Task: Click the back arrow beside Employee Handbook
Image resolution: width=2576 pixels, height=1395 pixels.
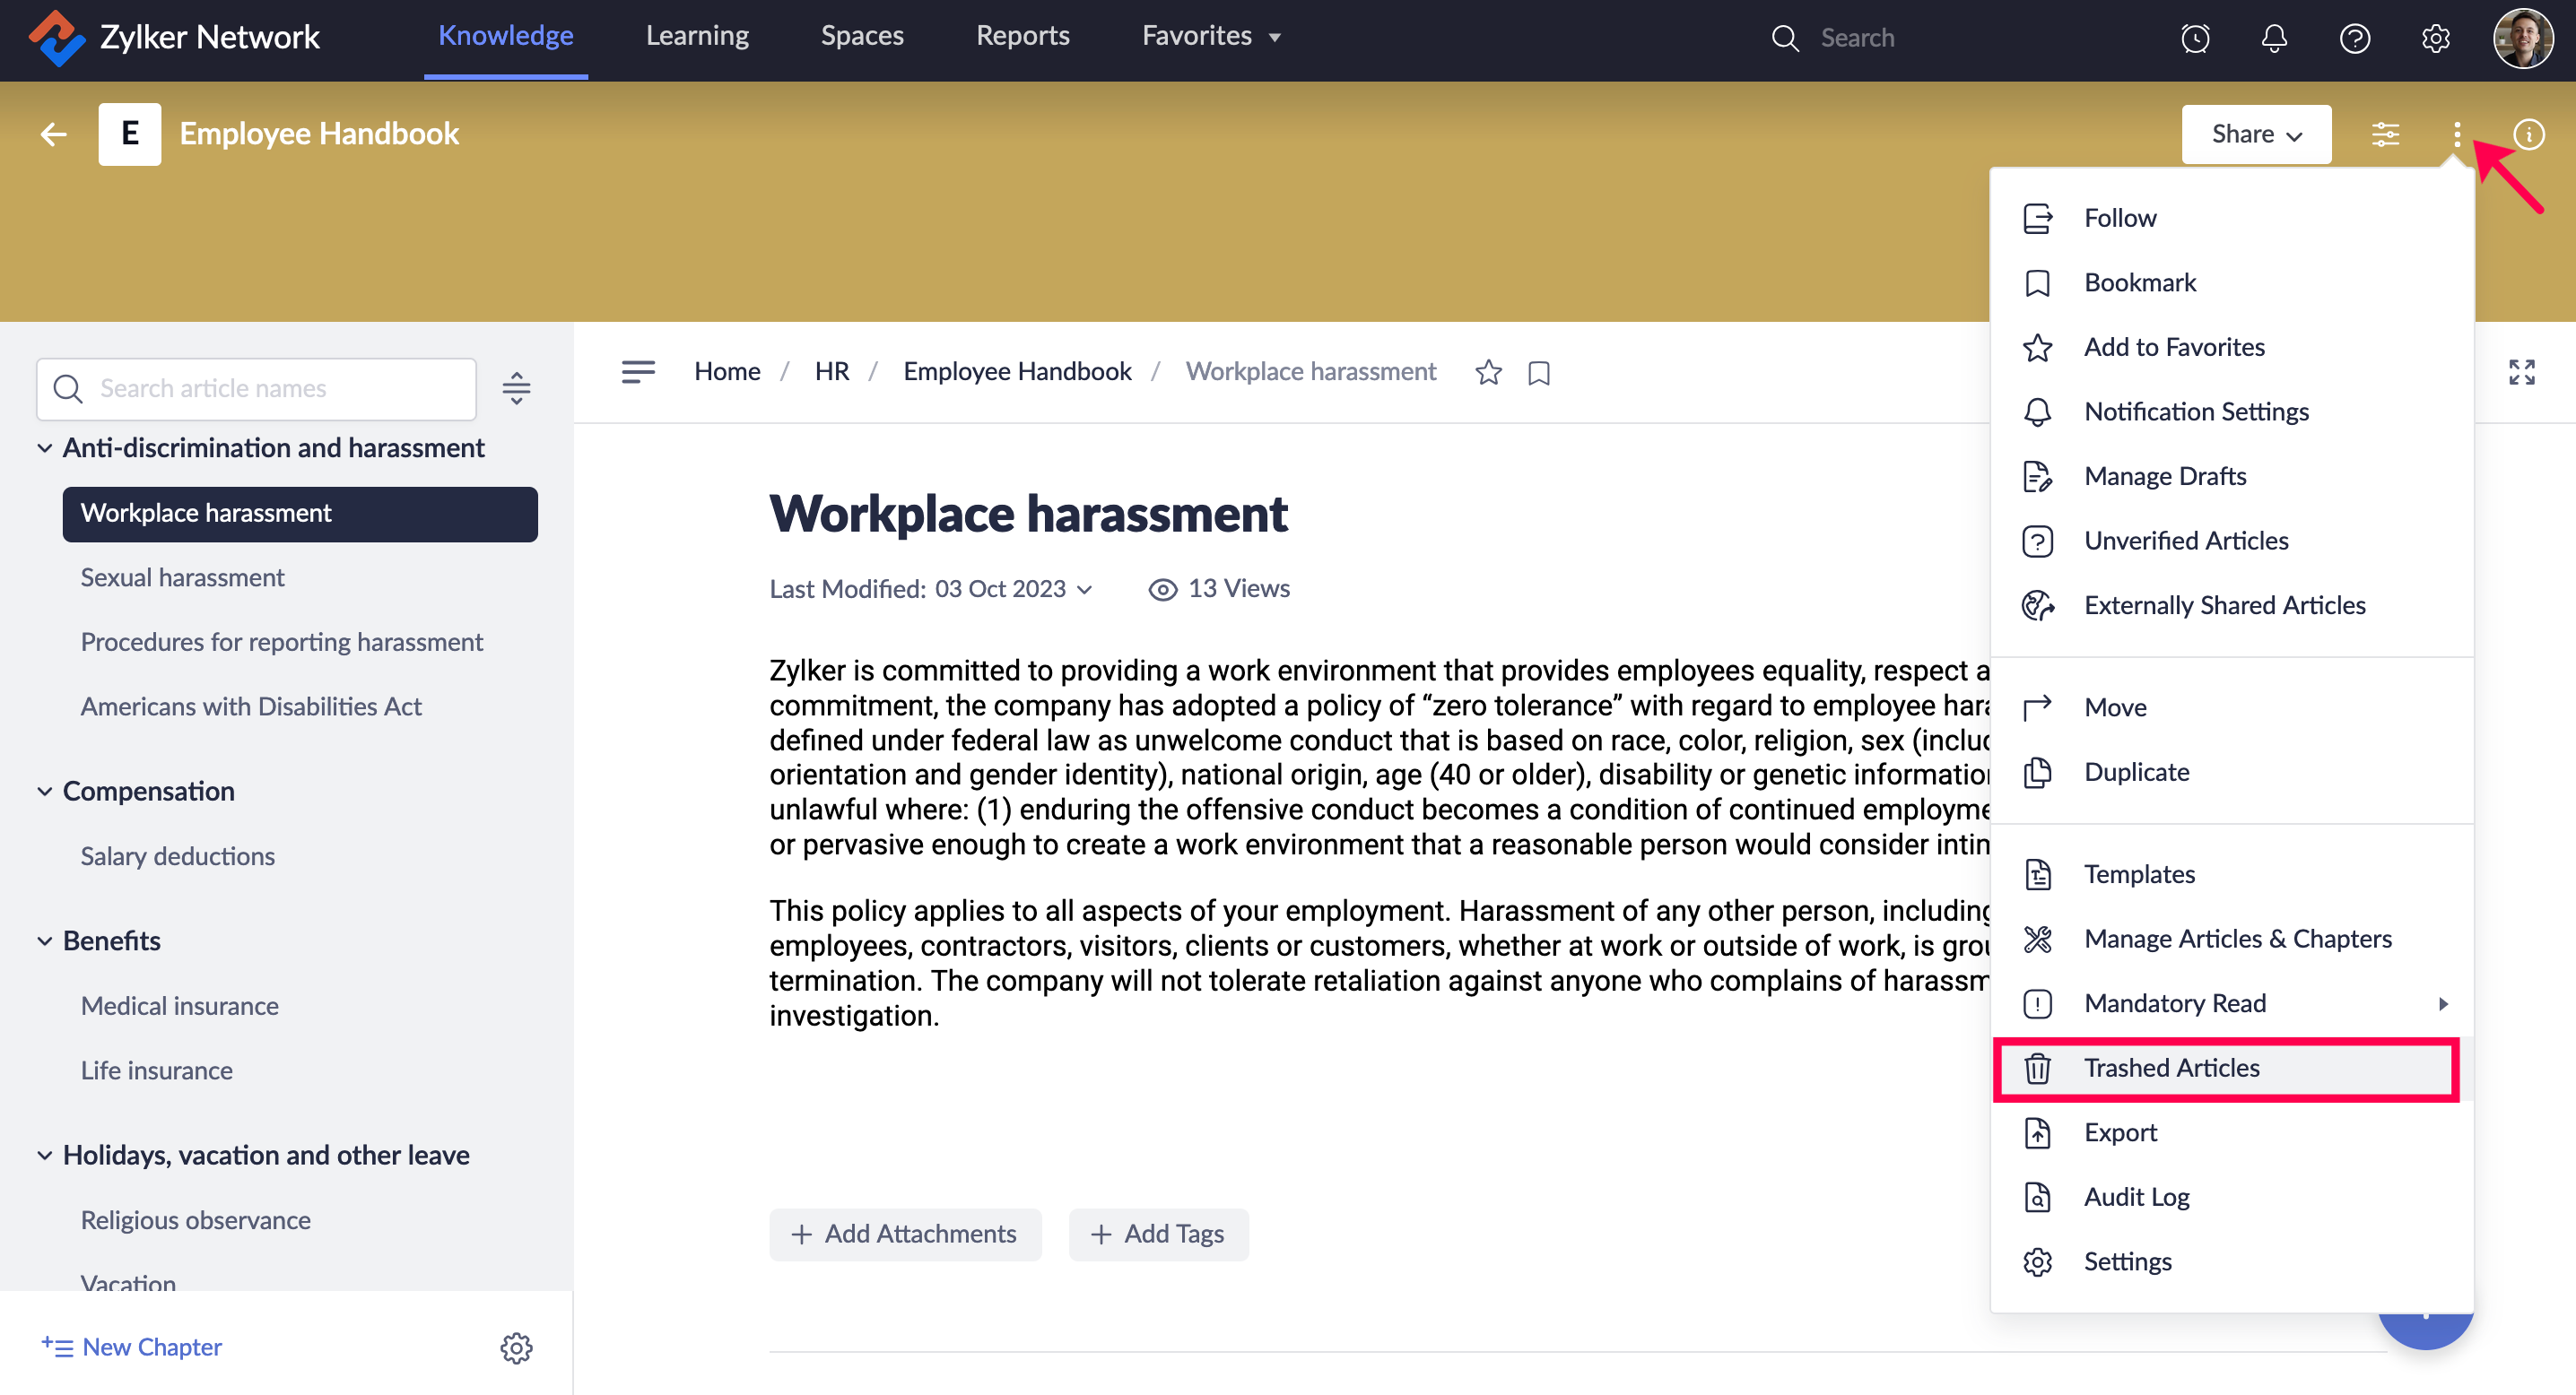Action: pos(53,134)
